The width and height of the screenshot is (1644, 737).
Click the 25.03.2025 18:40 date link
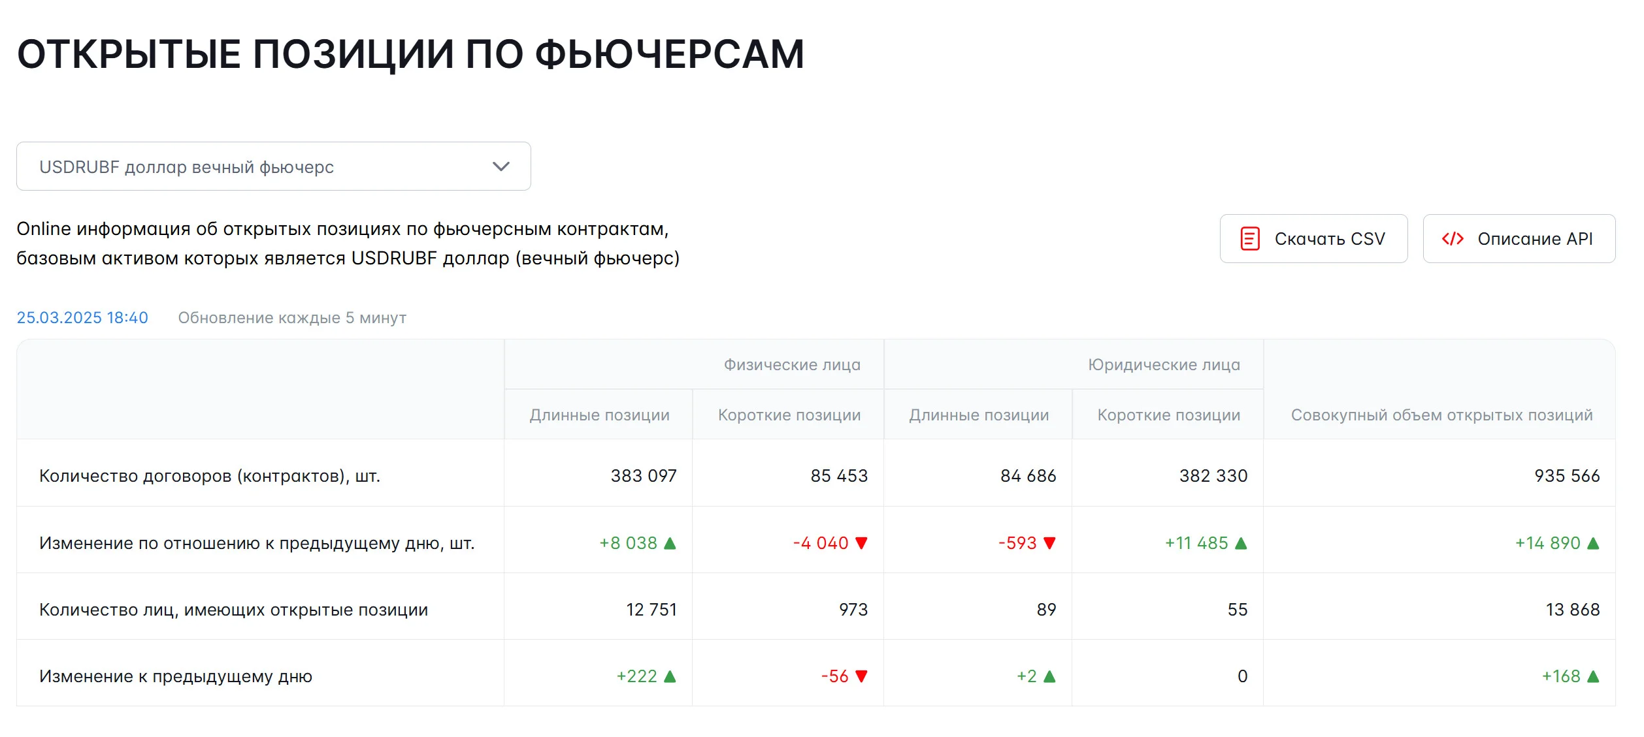[x=82, y=318]
